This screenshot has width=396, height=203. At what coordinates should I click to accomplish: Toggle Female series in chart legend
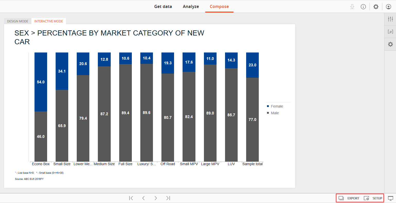[x=277, y=106]
